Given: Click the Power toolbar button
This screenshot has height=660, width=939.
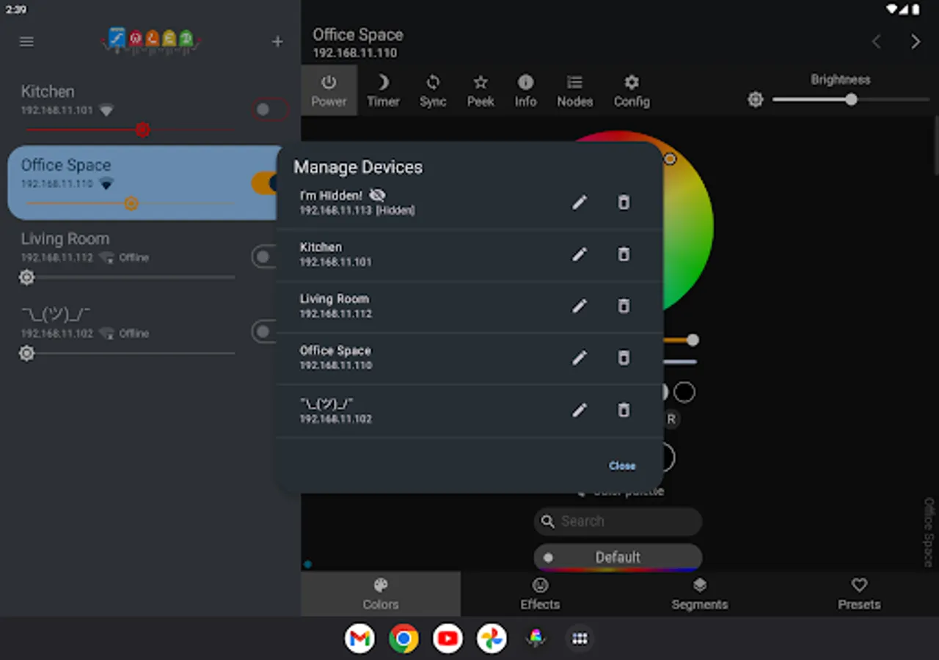Looking at the screenshot, I should coord(329,91).
